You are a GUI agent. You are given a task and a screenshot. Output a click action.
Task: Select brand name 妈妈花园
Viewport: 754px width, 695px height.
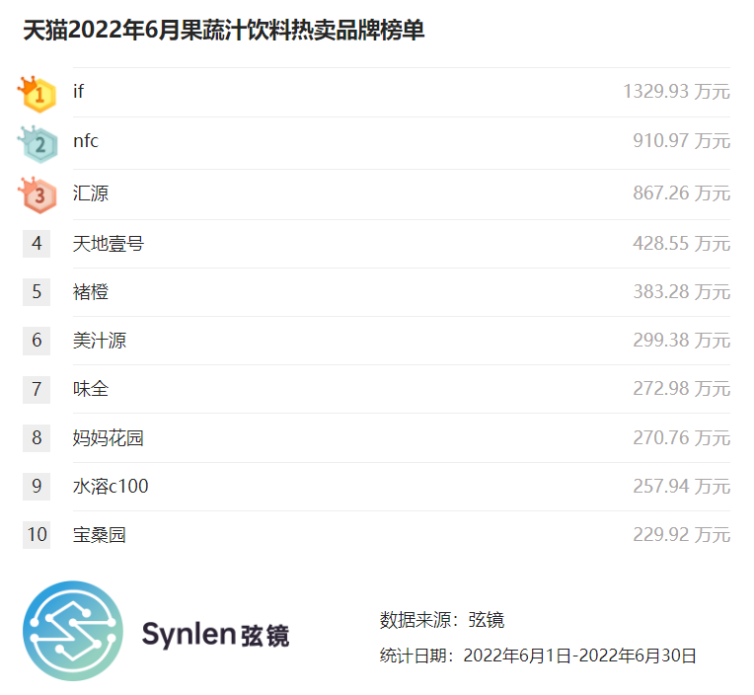coord(109,438)
